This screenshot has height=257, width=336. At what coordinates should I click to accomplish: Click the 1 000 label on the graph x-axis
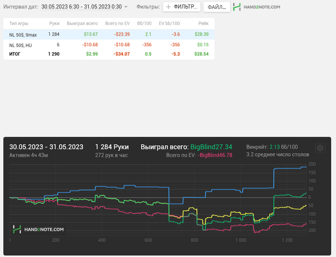[x=241, y=240]
